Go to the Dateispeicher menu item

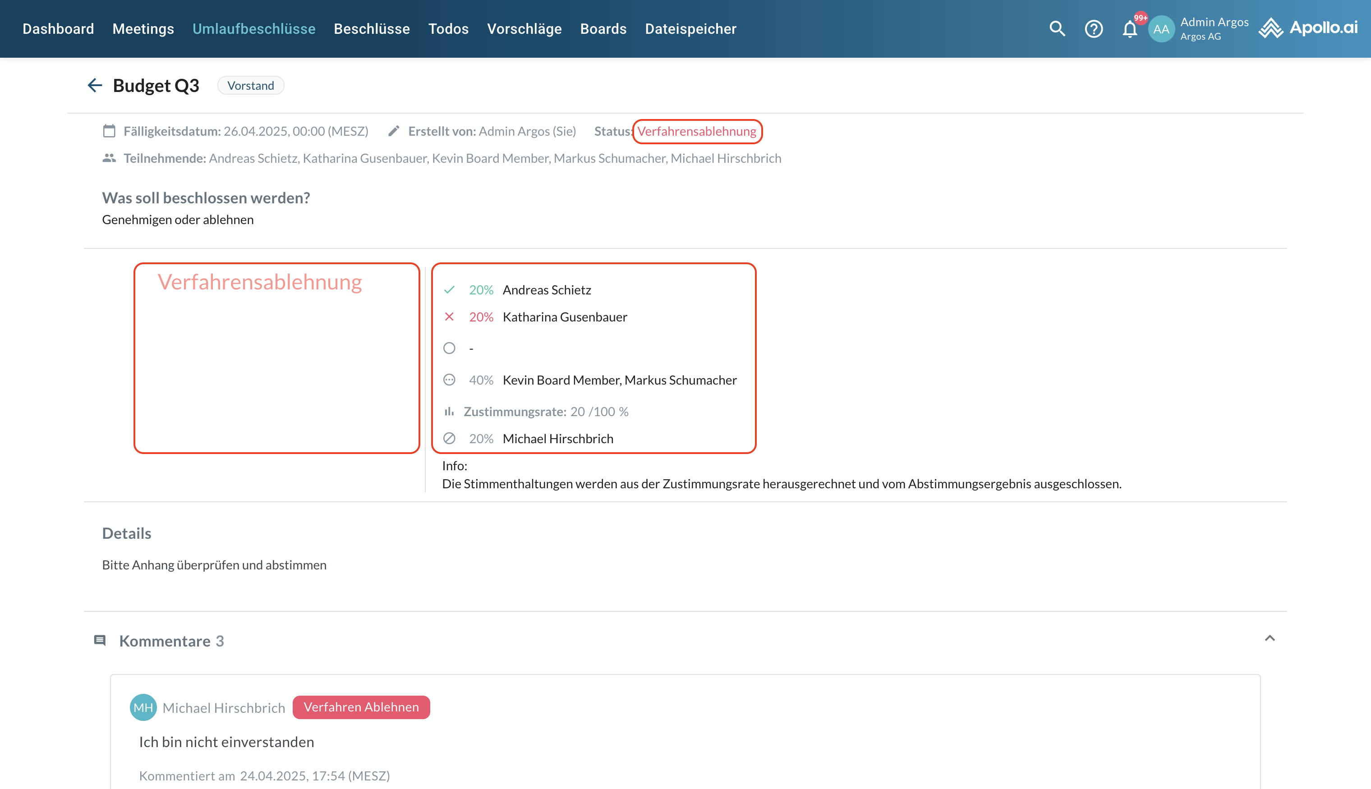690,29
